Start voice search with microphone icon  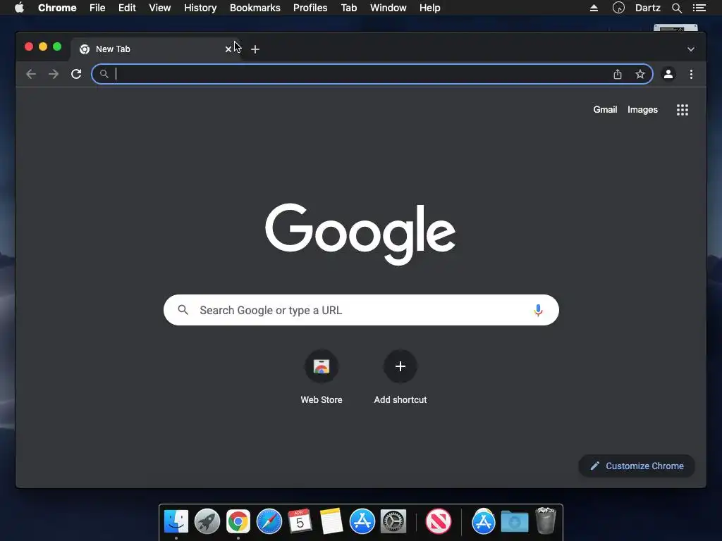tap(538, 311)
